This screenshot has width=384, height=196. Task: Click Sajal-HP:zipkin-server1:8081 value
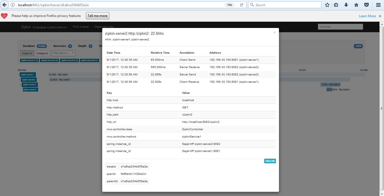point(201,151)
